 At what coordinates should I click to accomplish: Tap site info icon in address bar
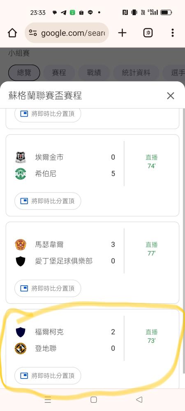coord(33,33)
